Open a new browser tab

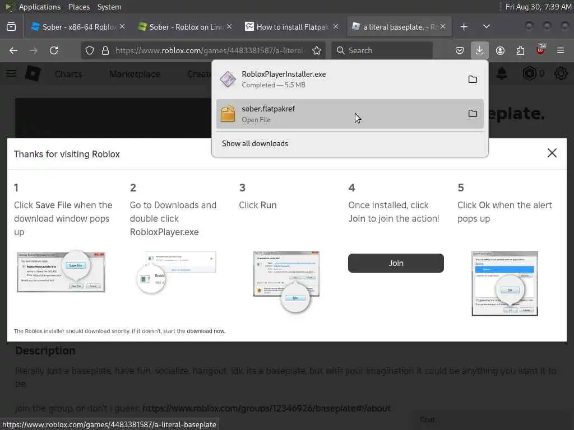464,27
